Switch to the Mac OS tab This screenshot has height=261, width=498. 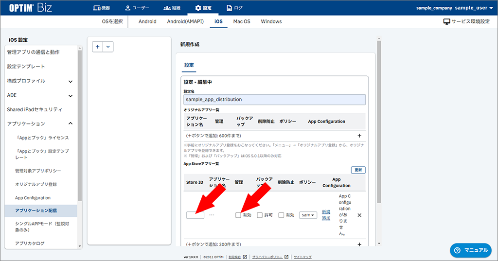point(241,21)
